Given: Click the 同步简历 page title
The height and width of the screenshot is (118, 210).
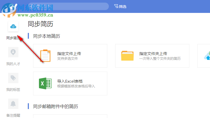Looking at the screenshot, I should pos(41,24).
